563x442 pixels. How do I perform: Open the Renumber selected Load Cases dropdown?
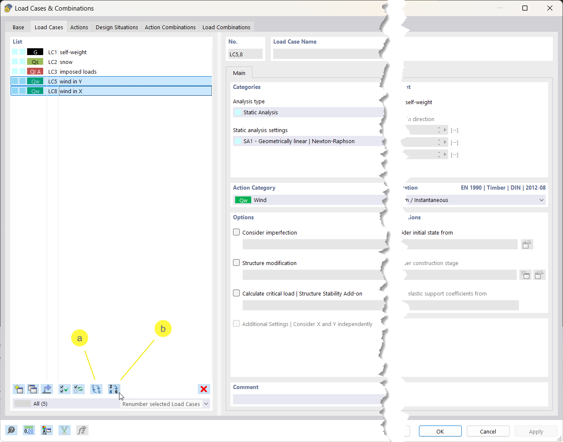[x=206, y=403]
